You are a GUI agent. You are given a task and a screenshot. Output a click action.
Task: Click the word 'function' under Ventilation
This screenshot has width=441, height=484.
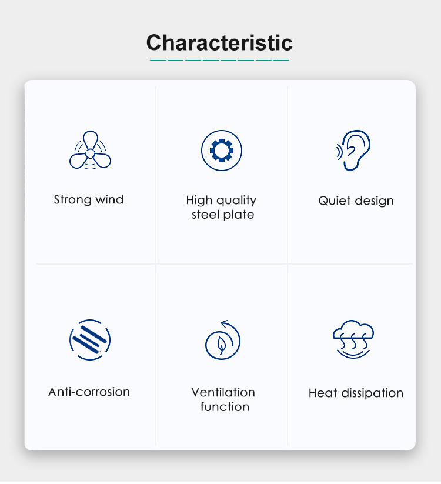point(225,407)
